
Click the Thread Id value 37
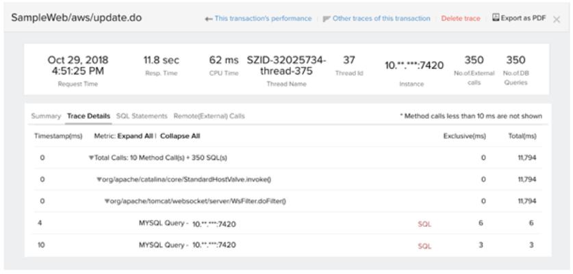click(349, 59)
